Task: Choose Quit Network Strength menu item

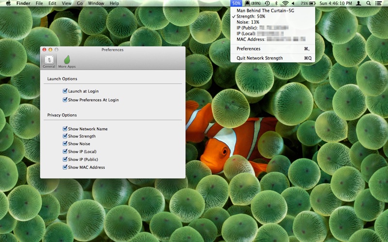Action: 259,58
